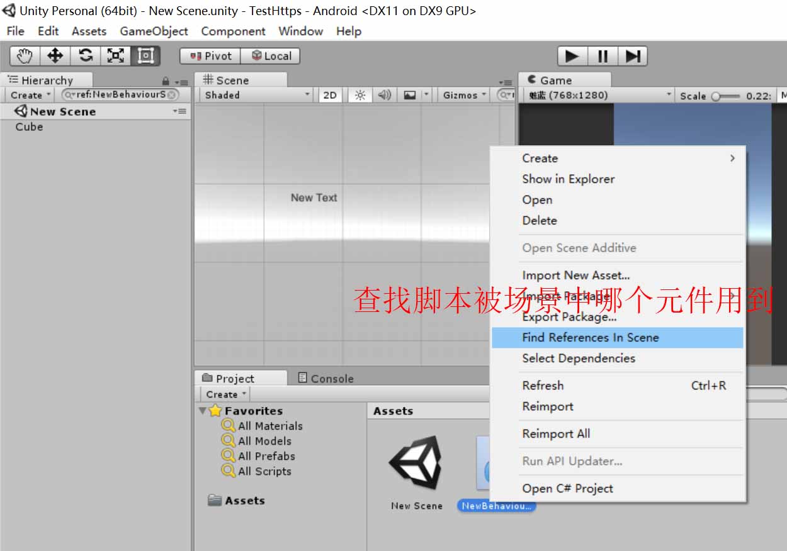Toggle Local coordinate mode
The image size is (787, 551).
click(x=270, y=55)
